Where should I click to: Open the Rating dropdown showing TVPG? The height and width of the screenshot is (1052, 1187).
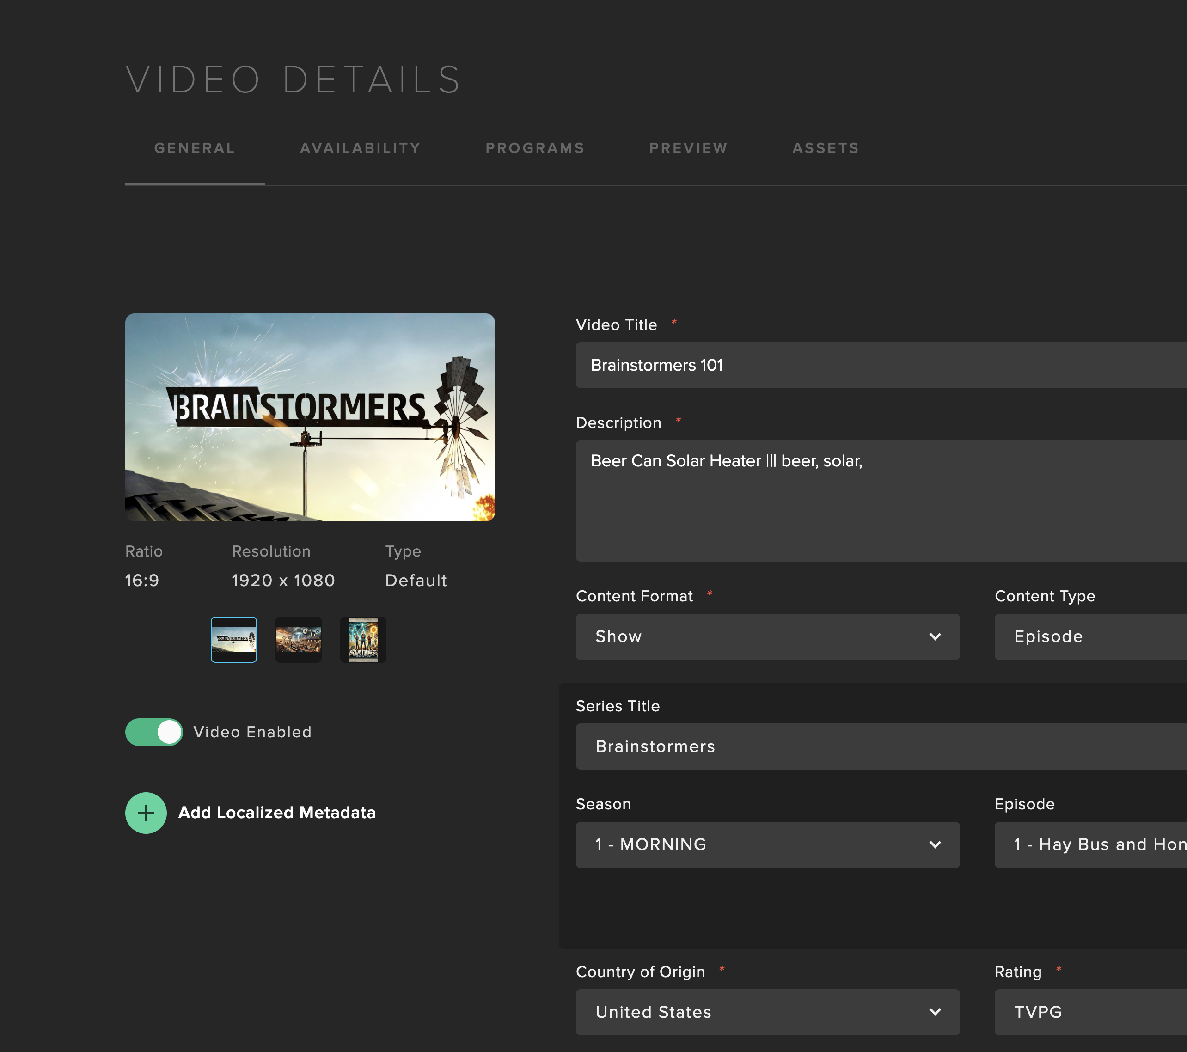pyautogui.click(x=1090, y=1012)
